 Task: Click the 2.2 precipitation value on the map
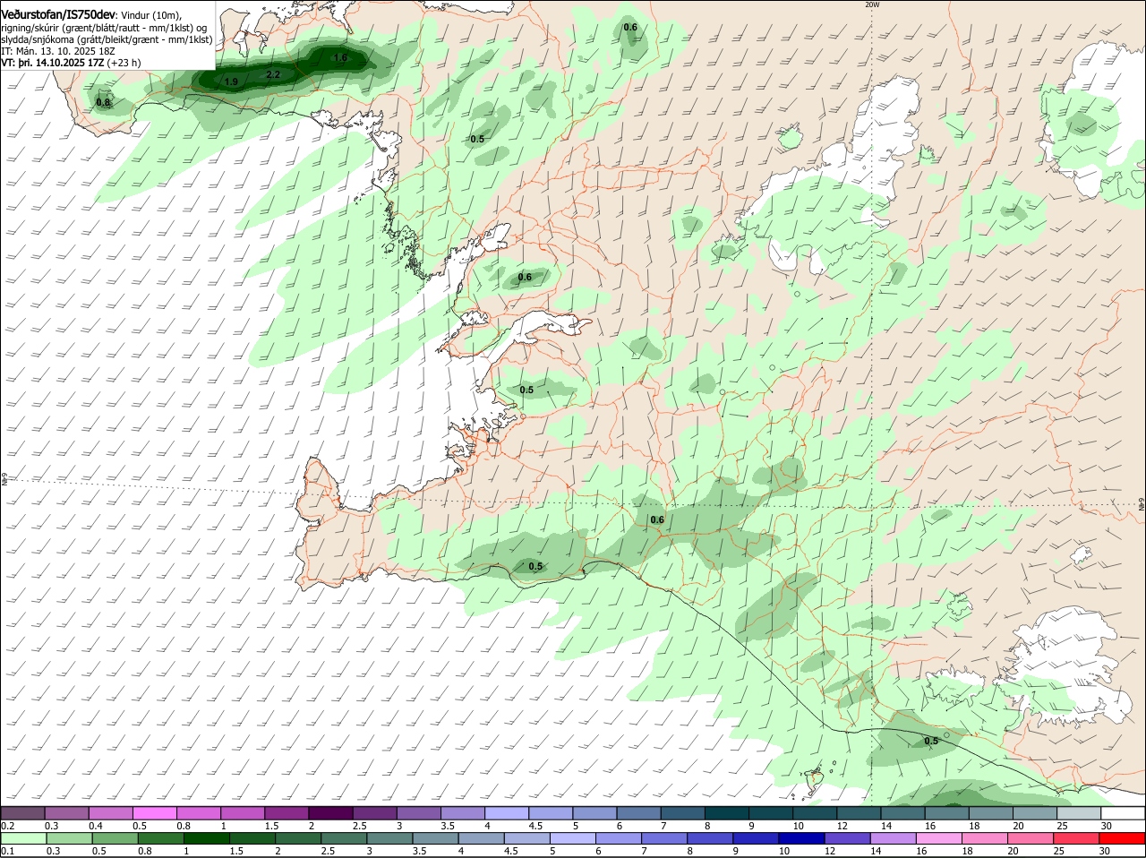coord(274,74)
